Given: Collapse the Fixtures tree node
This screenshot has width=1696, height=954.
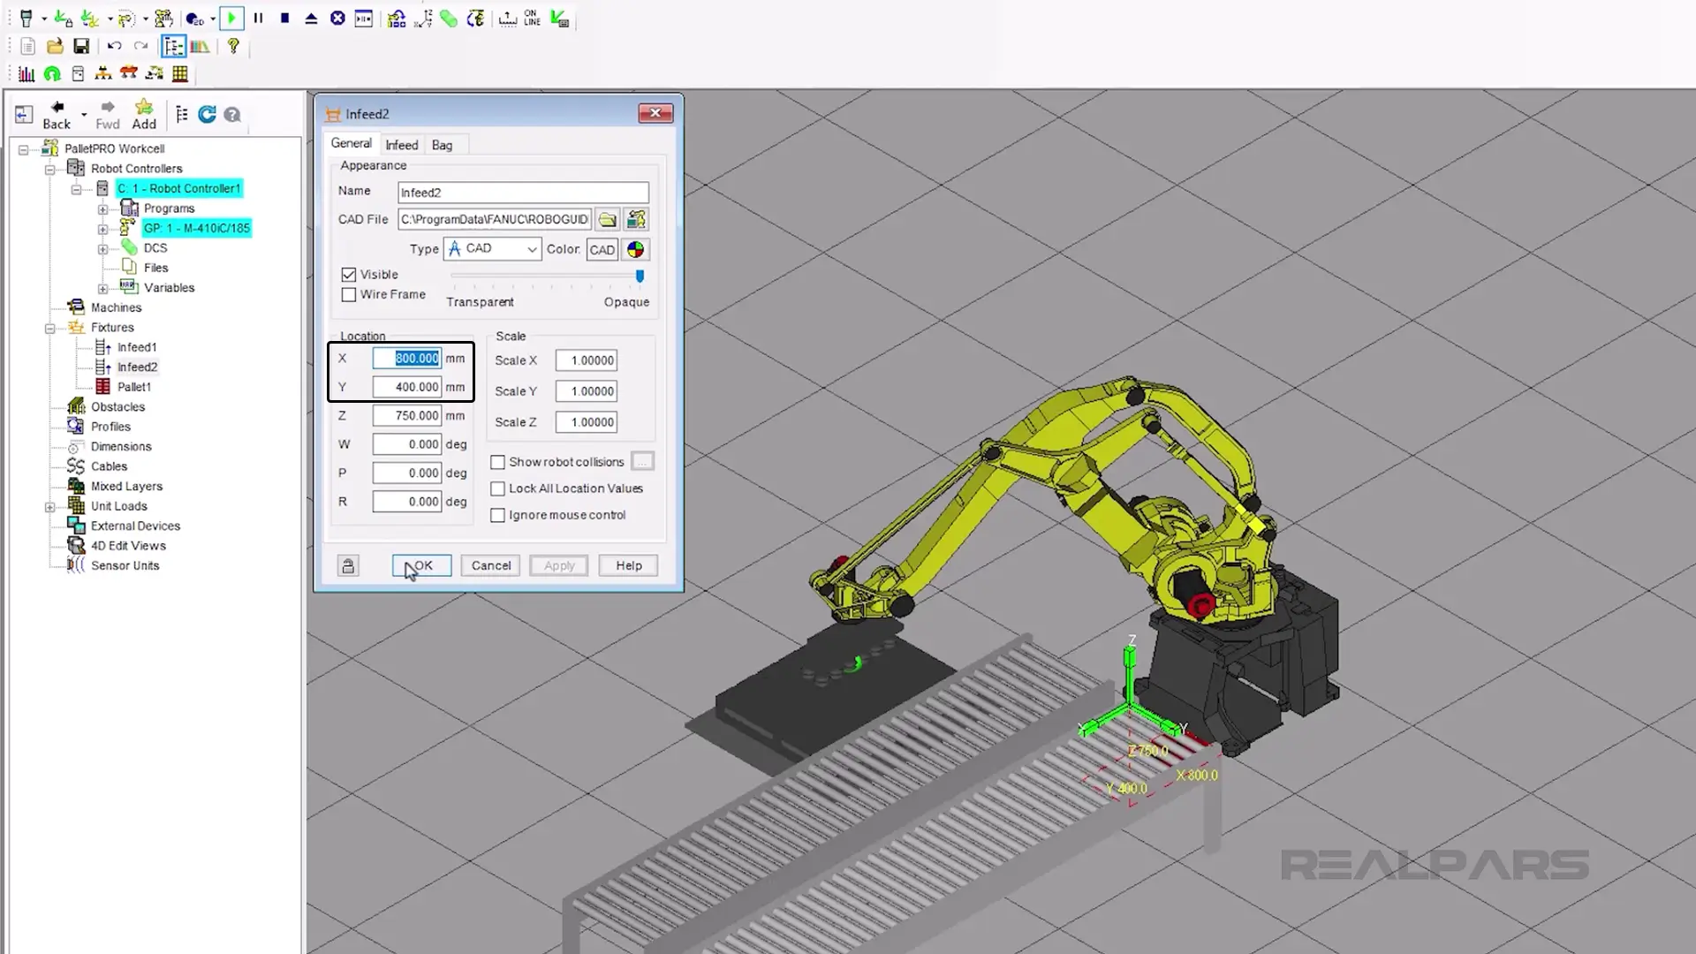Looking at the screenshot, I should (50, 328).
